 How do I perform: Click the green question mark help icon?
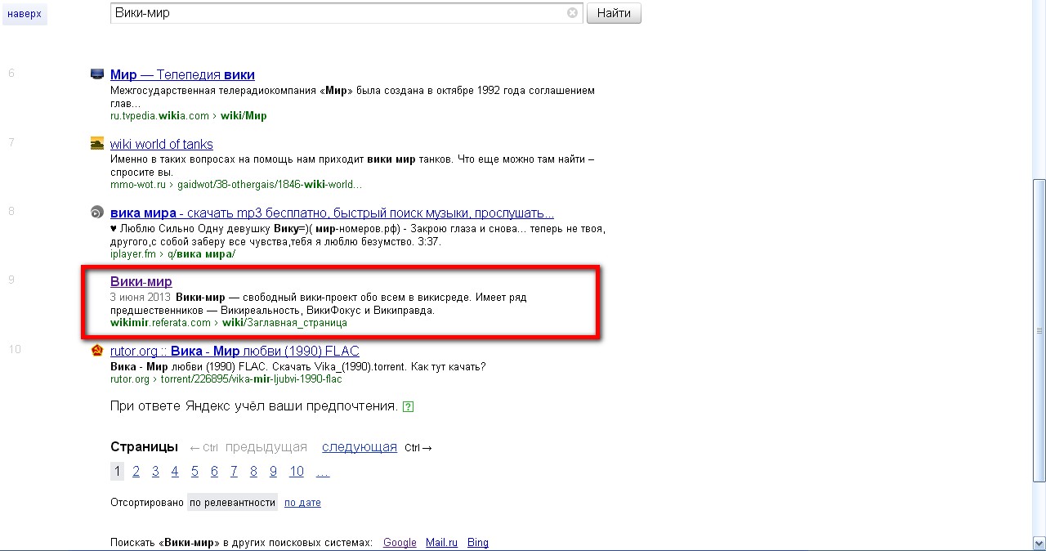409,406
